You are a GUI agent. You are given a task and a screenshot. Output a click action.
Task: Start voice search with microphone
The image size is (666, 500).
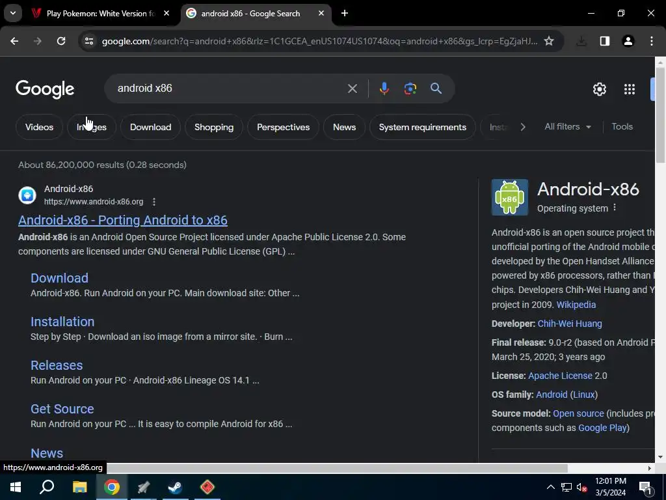pos(384,89)
